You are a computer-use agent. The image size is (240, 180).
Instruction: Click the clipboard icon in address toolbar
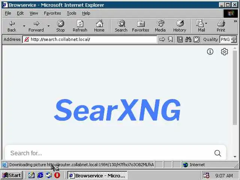[196, 39]
